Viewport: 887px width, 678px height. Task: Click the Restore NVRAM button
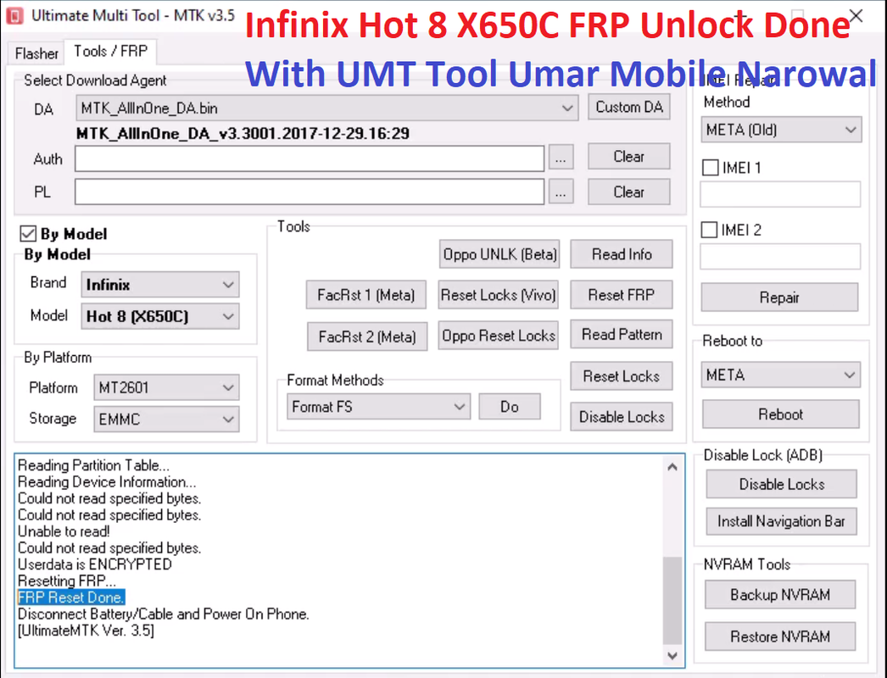pos(779,636)
